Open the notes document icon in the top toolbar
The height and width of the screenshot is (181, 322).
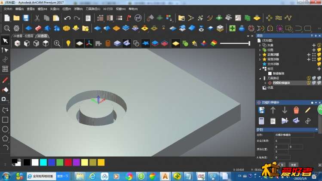88,18
